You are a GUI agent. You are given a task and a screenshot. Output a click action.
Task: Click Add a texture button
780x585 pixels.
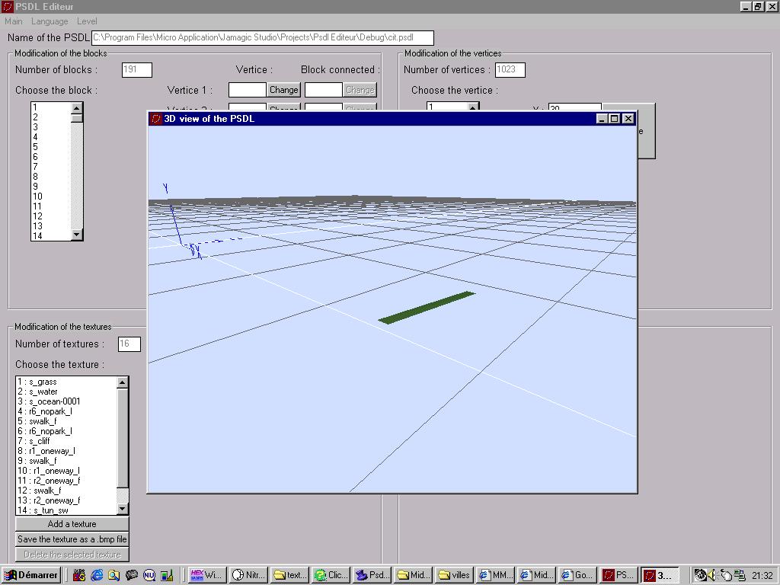(x=72, y=524)
